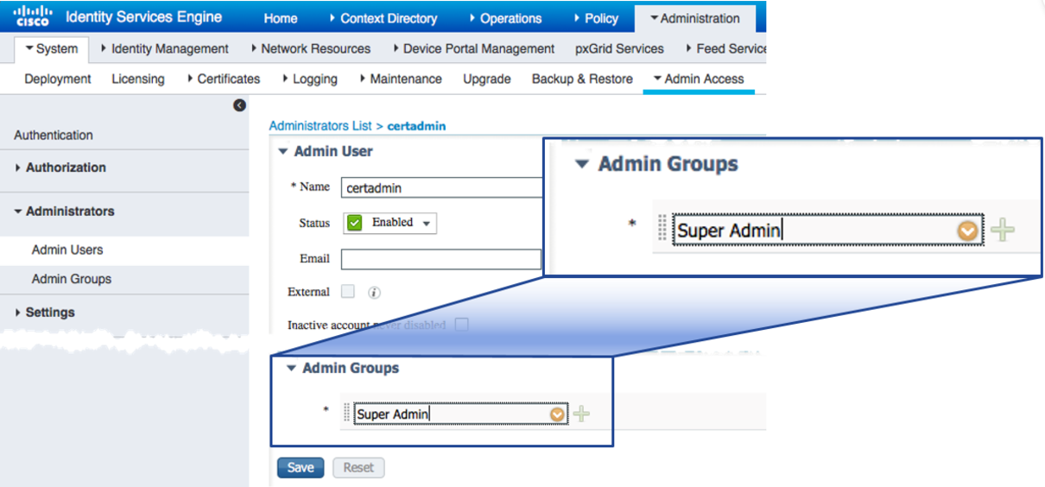Open the Logging submenu
Image resolution: width=1045 pixels, height=487 pixels.
[309, 79]
